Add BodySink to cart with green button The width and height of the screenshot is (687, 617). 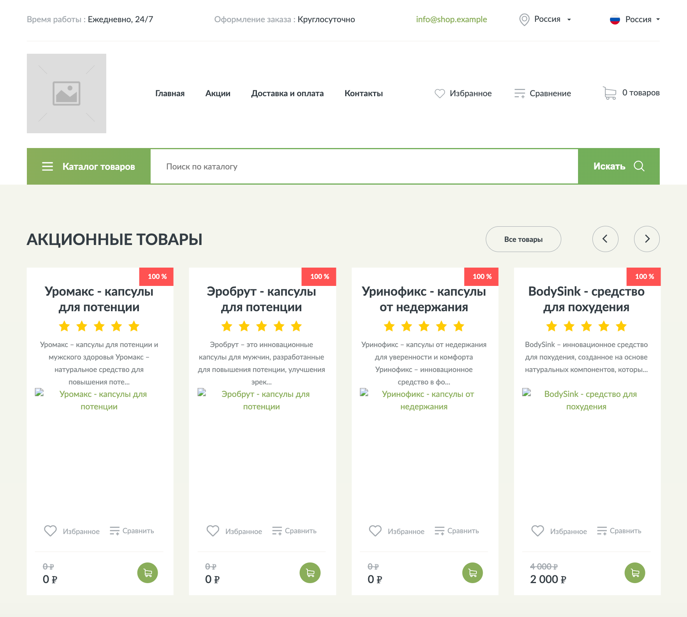coord(635,573)
